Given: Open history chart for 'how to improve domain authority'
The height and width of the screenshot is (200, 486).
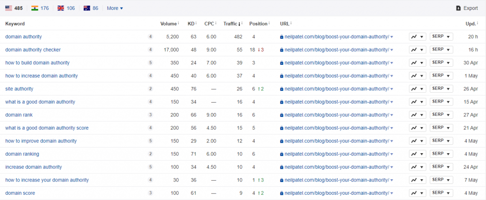Looking at the screenshot, I should 418,141.
